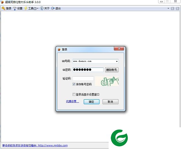Uncheck 保存帐号密码 checkbox

74,84
